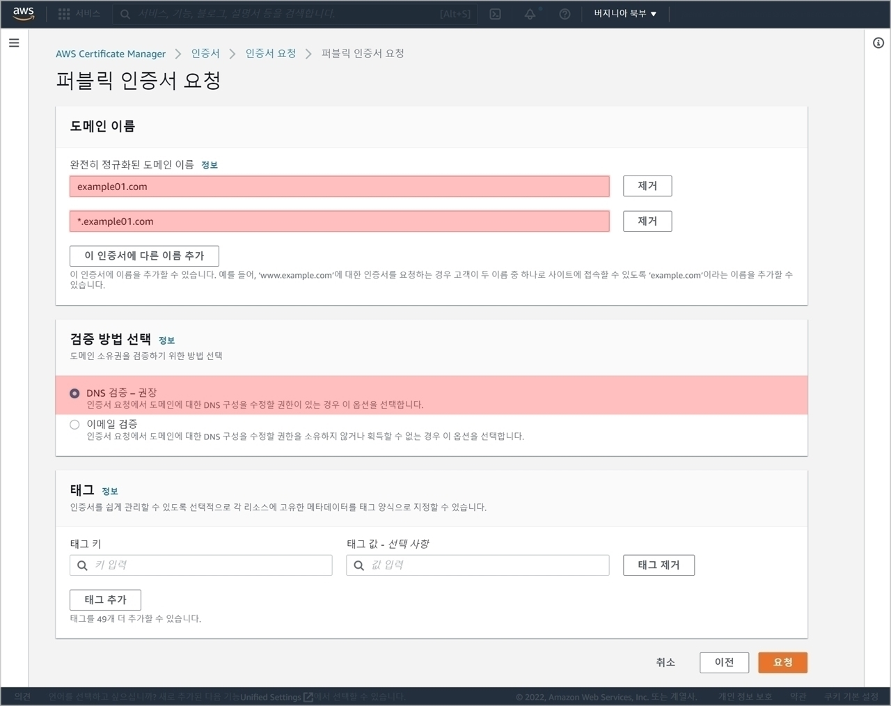Open 의견 feedback link in footer
Viewport: 891px width, 706px height.
22,696
